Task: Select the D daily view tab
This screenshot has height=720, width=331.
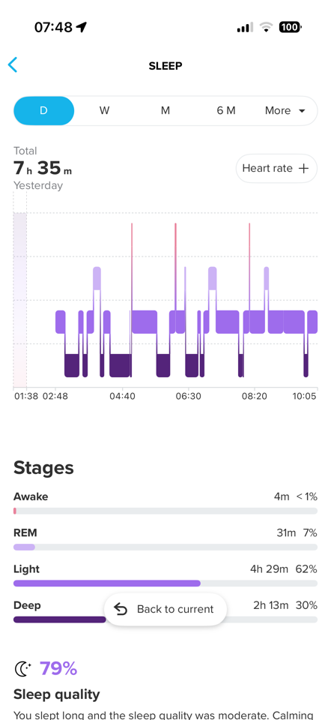Action: pyautogui.click(x=43, y=111)
